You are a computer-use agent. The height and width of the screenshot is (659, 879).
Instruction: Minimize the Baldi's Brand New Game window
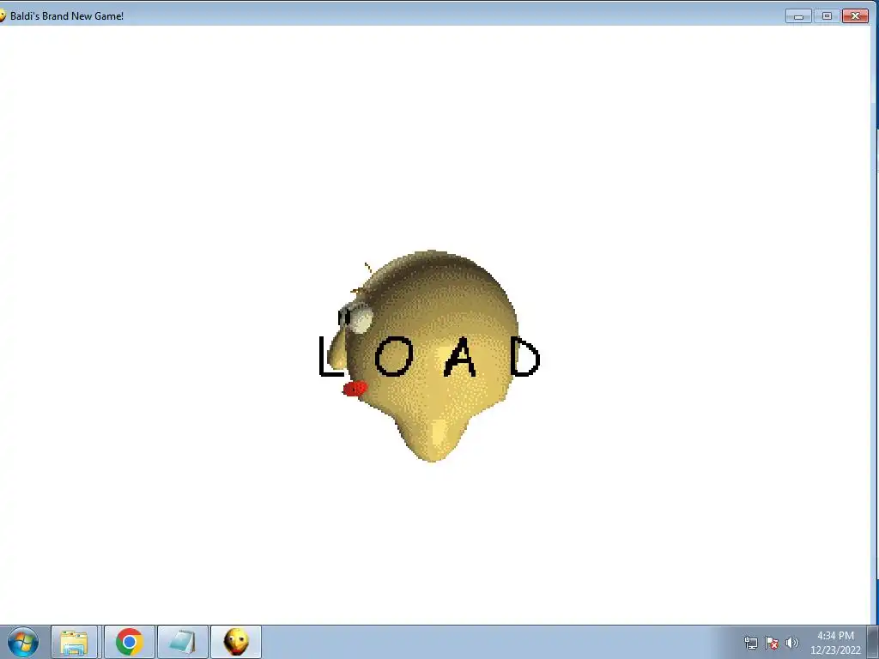tap(798, 16)
